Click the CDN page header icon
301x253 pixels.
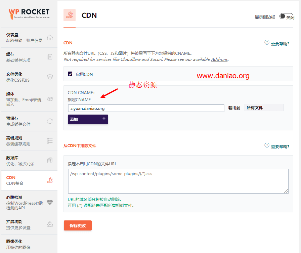point(70,15)
